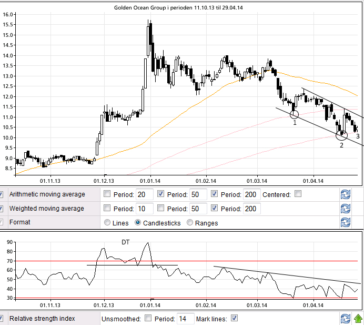Click circled point 2 on the price chart
Viewport: 364px width, 325px height.
341,135
